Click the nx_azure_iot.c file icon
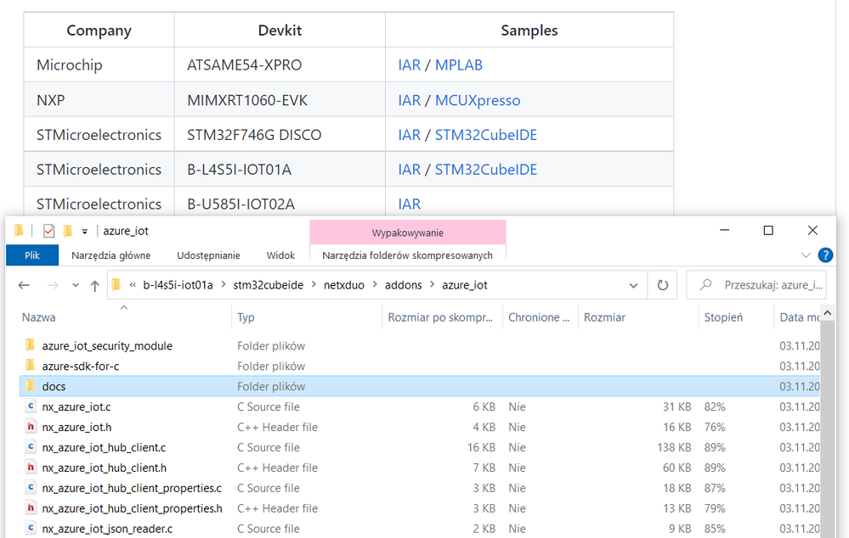Viewport: 849px width, 538px height. point(31,406)
